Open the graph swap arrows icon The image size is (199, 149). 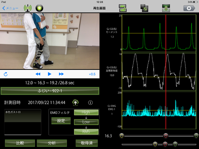123,8
